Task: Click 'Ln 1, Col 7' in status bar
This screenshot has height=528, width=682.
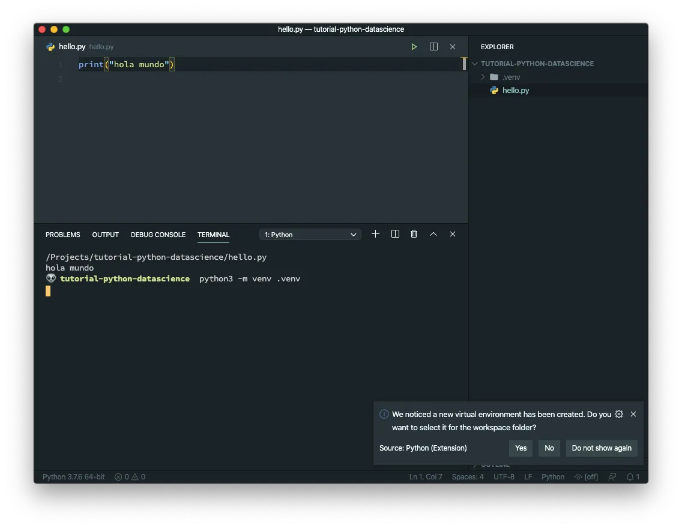Action: pos(426,477)
